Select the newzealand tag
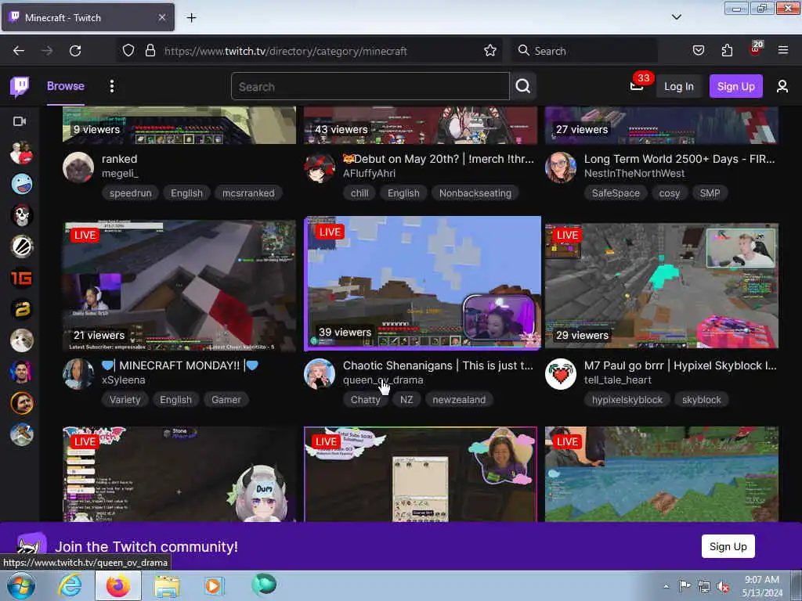Screen dimensions: 802x601 click(459, 400)
